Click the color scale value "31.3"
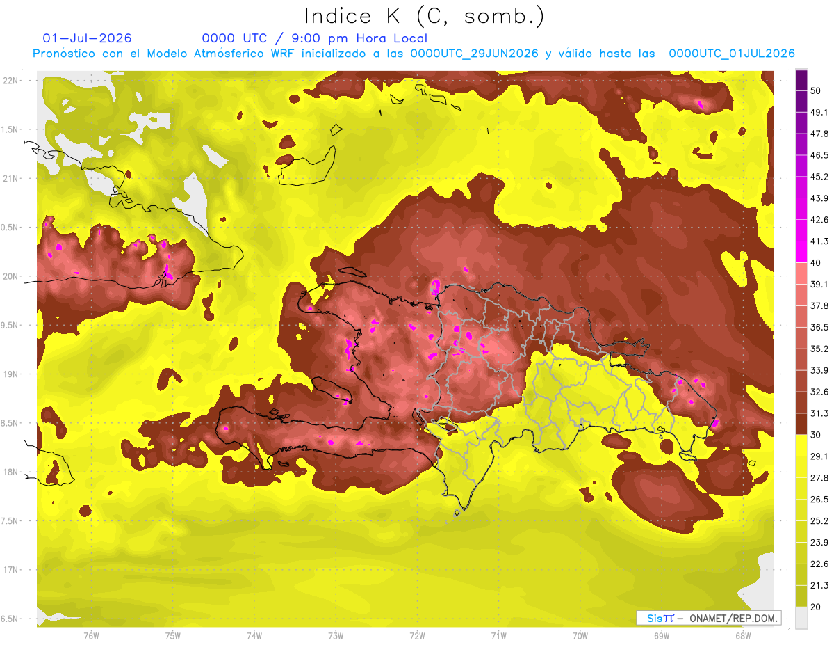Viewport: 834px width, 645px height. [819, 413]
